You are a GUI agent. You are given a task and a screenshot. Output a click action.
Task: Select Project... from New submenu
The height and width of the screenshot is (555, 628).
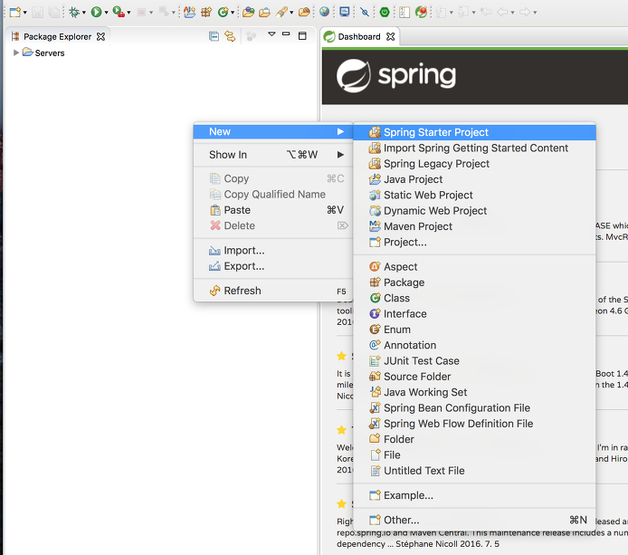[474, 242]
